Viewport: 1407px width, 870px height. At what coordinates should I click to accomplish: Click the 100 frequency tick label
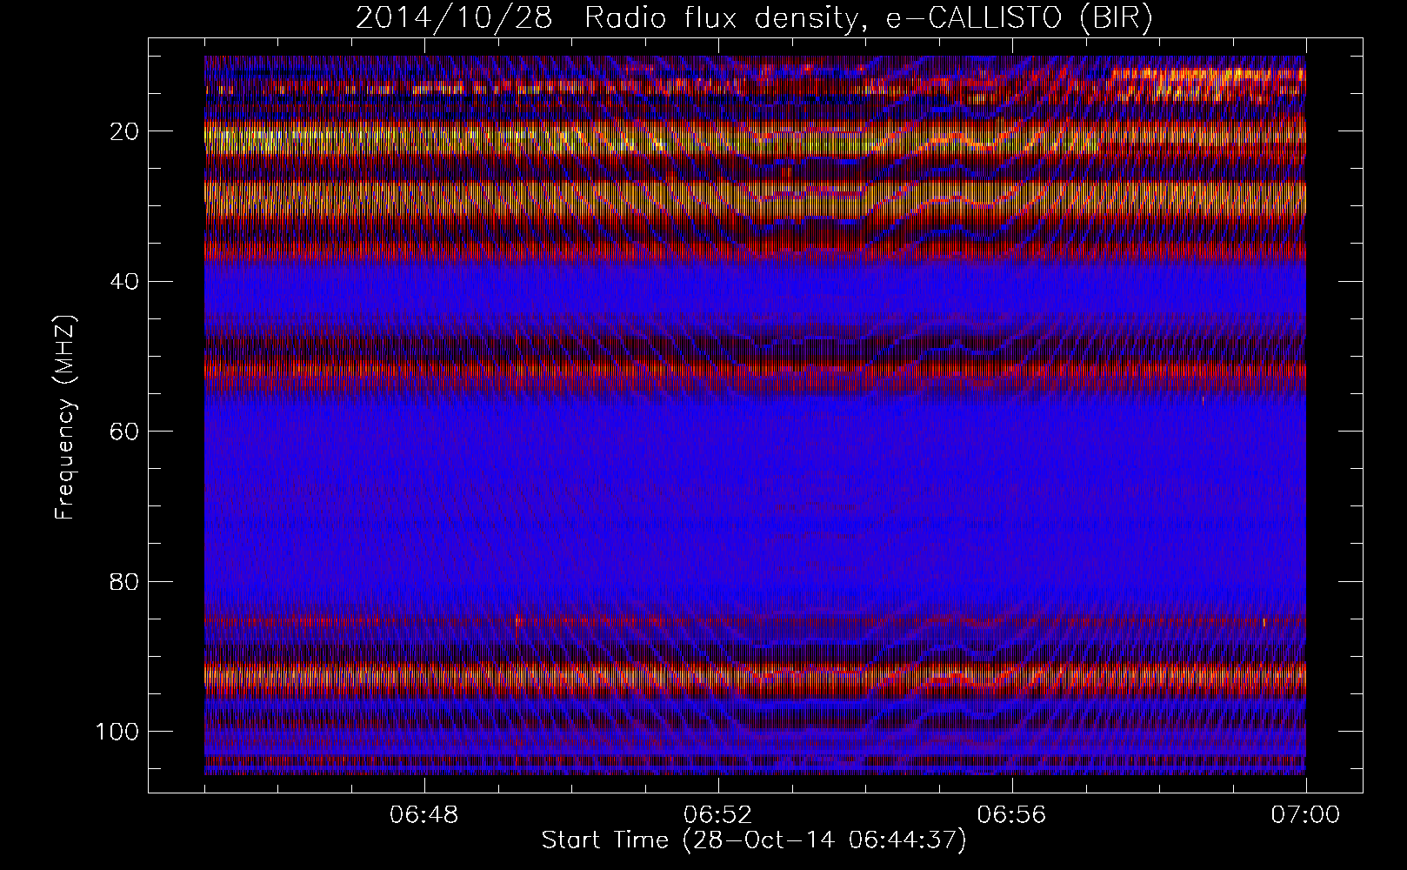point(119,731)
